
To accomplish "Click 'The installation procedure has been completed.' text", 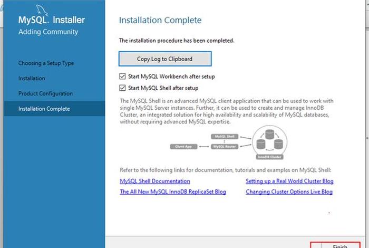I will 177,41.
